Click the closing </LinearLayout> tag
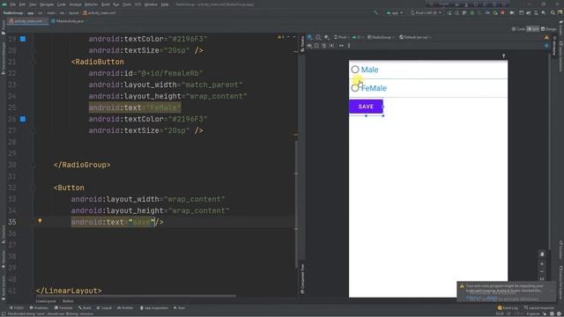This screenshot has height=317, width=564. (69, 291)
